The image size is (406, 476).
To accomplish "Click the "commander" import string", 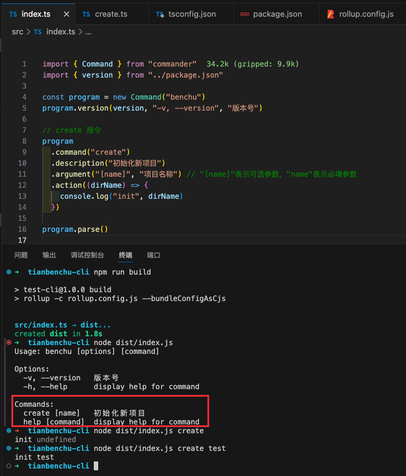I will click(172, 64).
